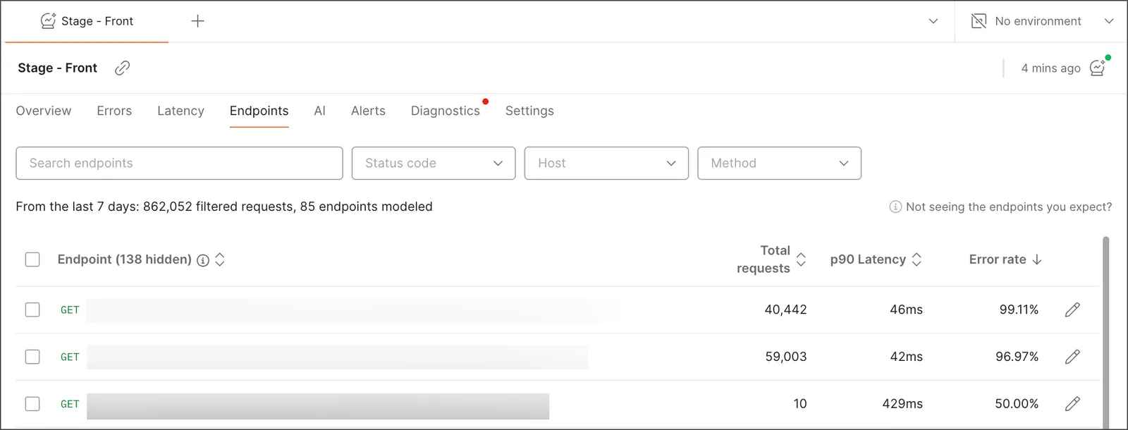Sort by p90 Latency column
This screenshot has width=1128, height=430.
point(916,259)
